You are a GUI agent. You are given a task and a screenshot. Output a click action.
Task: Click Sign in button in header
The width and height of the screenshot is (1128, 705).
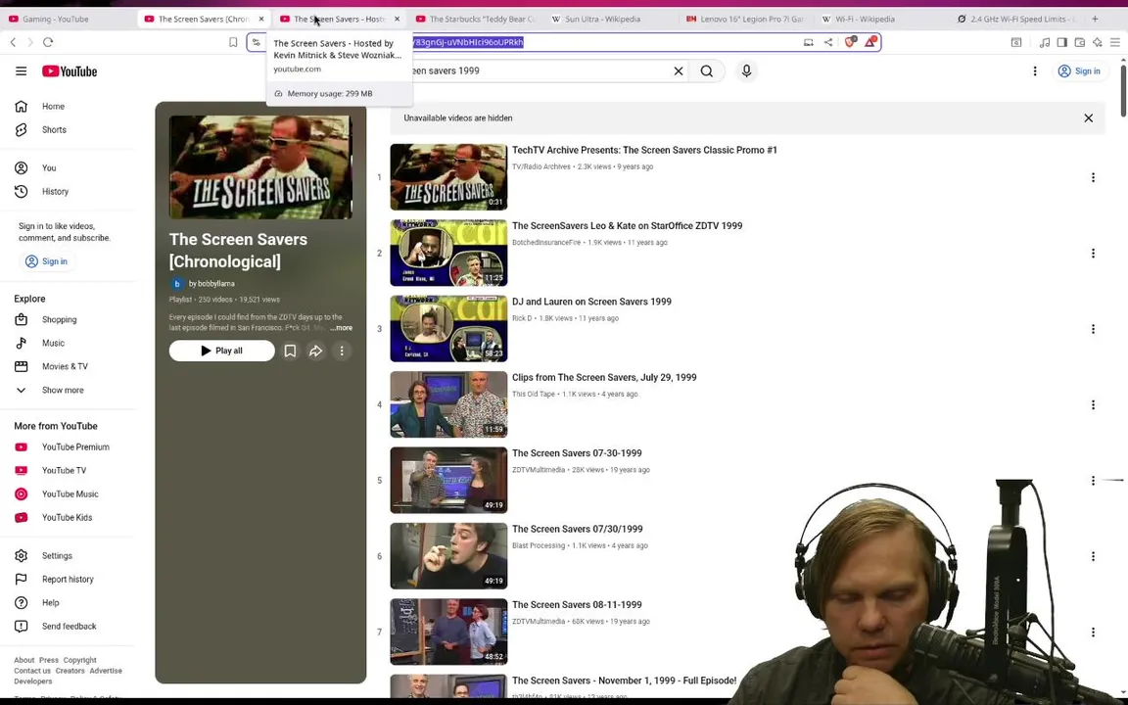tap(1079, 71)
